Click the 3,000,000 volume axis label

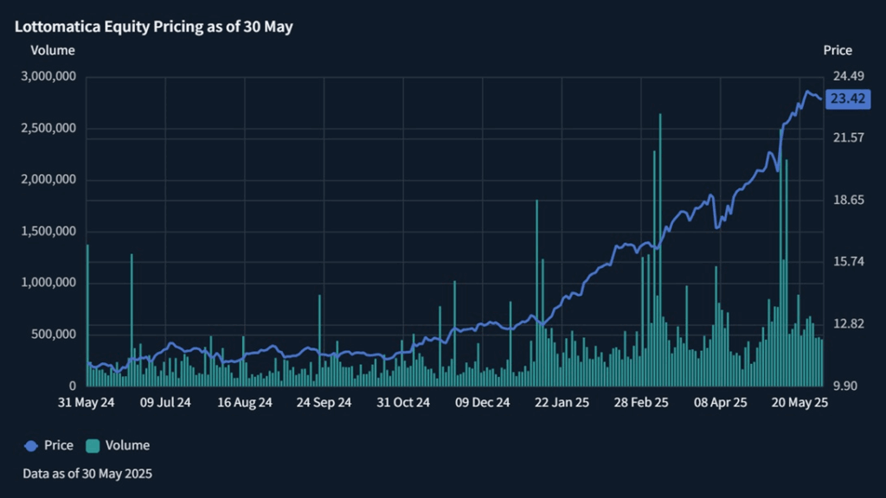pyautogui.click(x=48, y=76)
